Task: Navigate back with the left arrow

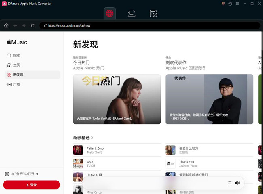Action: pyautogui.click(x=15, y=25)
